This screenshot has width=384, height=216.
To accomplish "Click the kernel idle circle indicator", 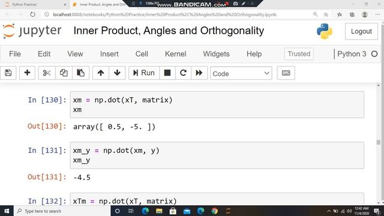I will coord(374,54).
